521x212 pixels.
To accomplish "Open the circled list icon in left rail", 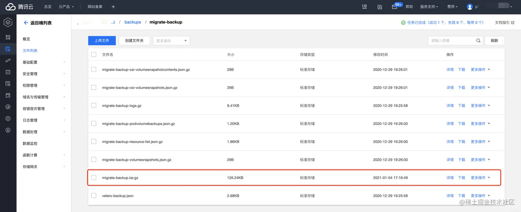I will tap(8, 119).
